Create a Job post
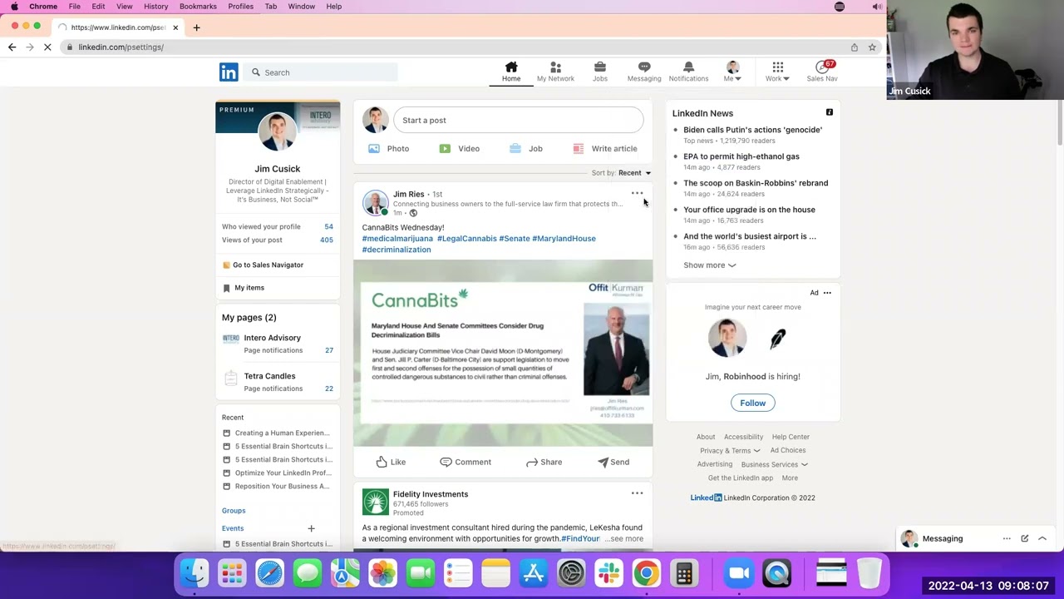 point(526,149)
